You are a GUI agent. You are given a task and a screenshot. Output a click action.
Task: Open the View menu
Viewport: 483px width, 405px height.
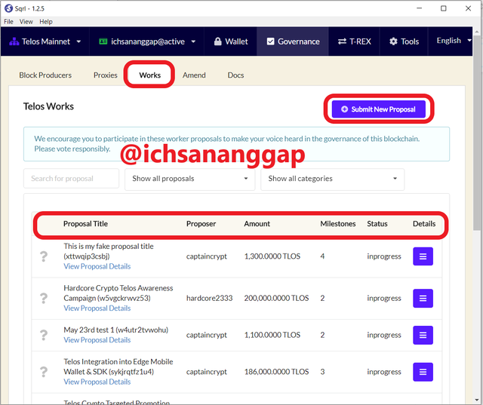(26, 22)
